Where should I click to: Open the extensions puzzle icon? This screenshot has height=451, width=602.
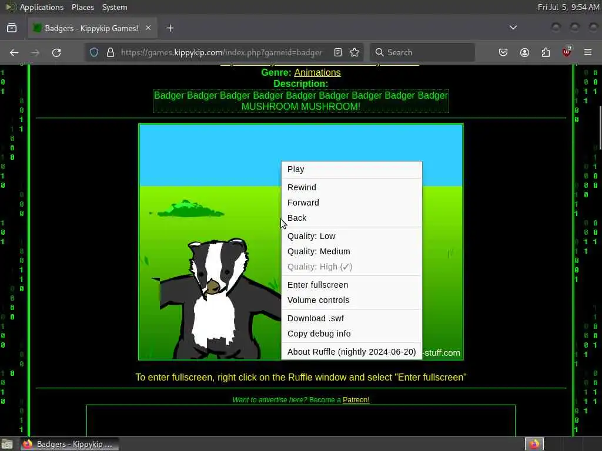[546, 52]
